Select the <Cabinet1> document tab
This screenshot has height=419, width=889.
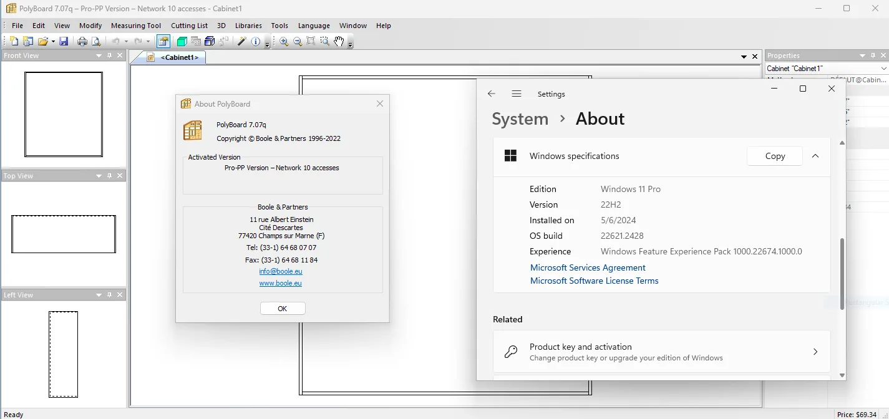[174, 57]
